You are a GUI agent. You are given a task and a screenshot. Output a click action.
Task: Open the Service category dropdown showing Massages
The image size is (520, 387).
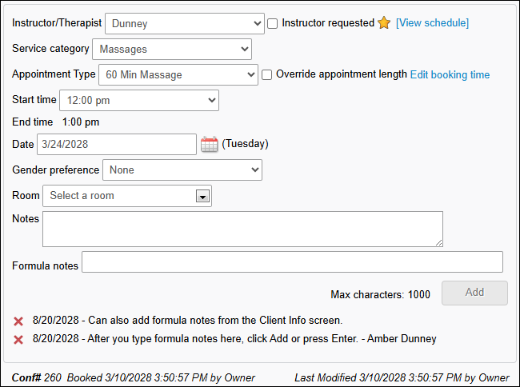172,49
